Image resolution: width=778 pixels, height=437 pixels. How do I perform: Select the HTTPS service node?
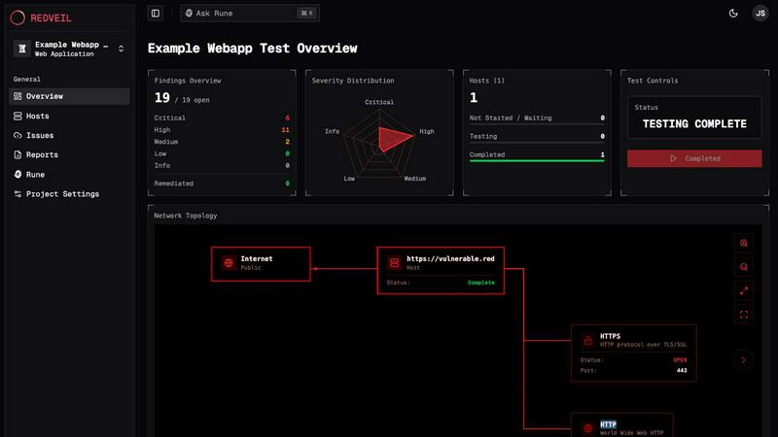(x=634, y=353)
